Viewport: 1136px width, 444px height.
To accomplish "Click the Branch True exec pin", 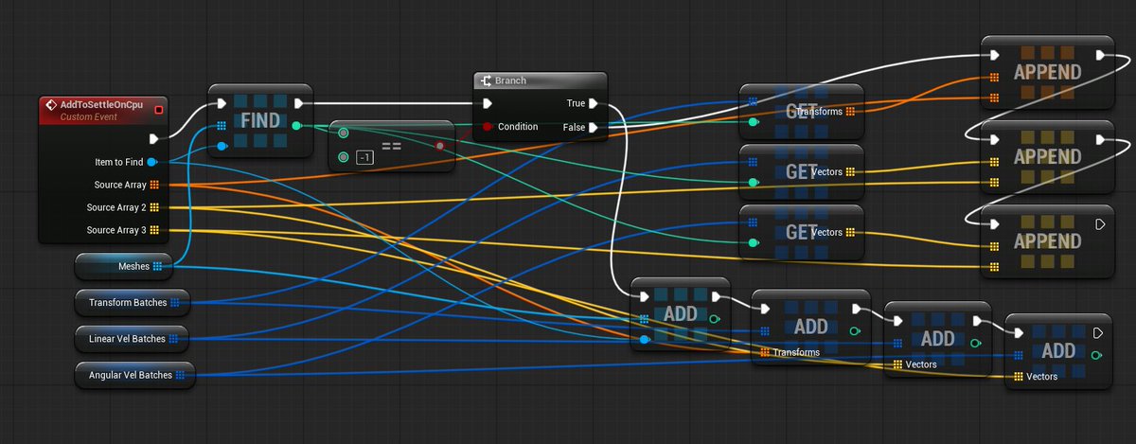I will [x=593, y=104].
